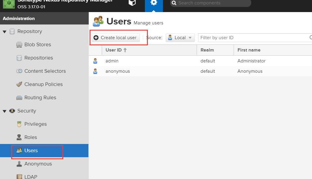Click the Users sidebar icon
The height and width of the screenshot is (179, 312).
click(19, 151)
